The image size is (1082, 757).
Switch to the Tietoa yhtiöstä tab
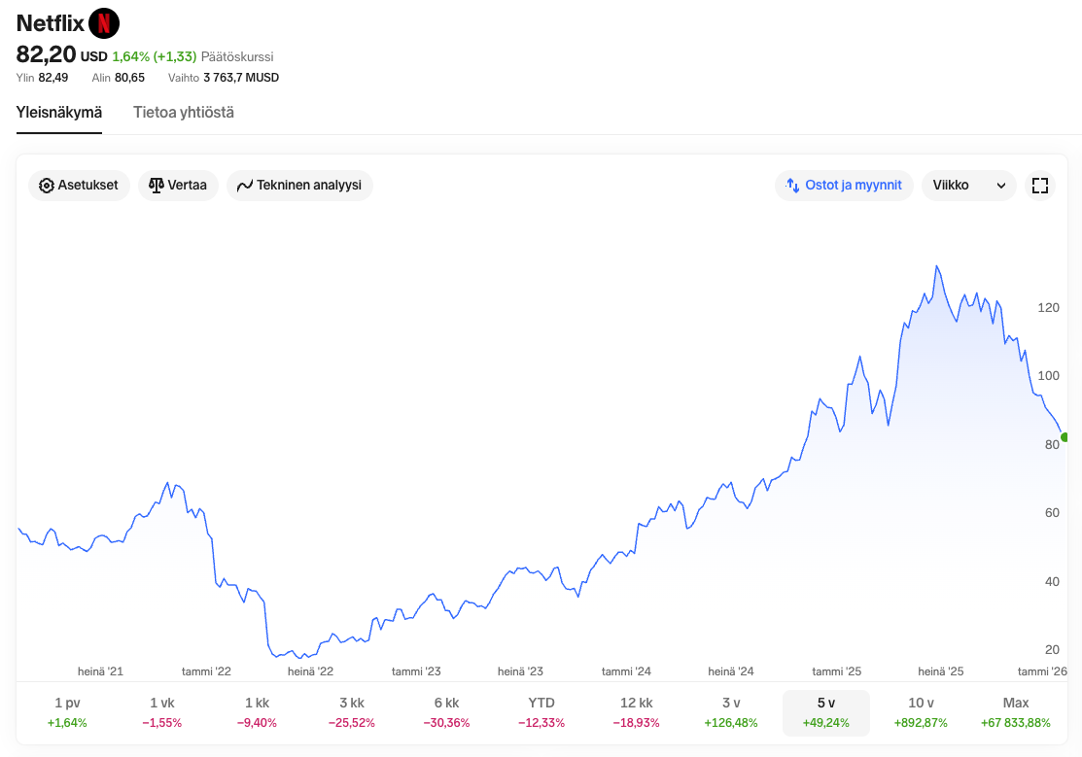(x=184, y=113)
